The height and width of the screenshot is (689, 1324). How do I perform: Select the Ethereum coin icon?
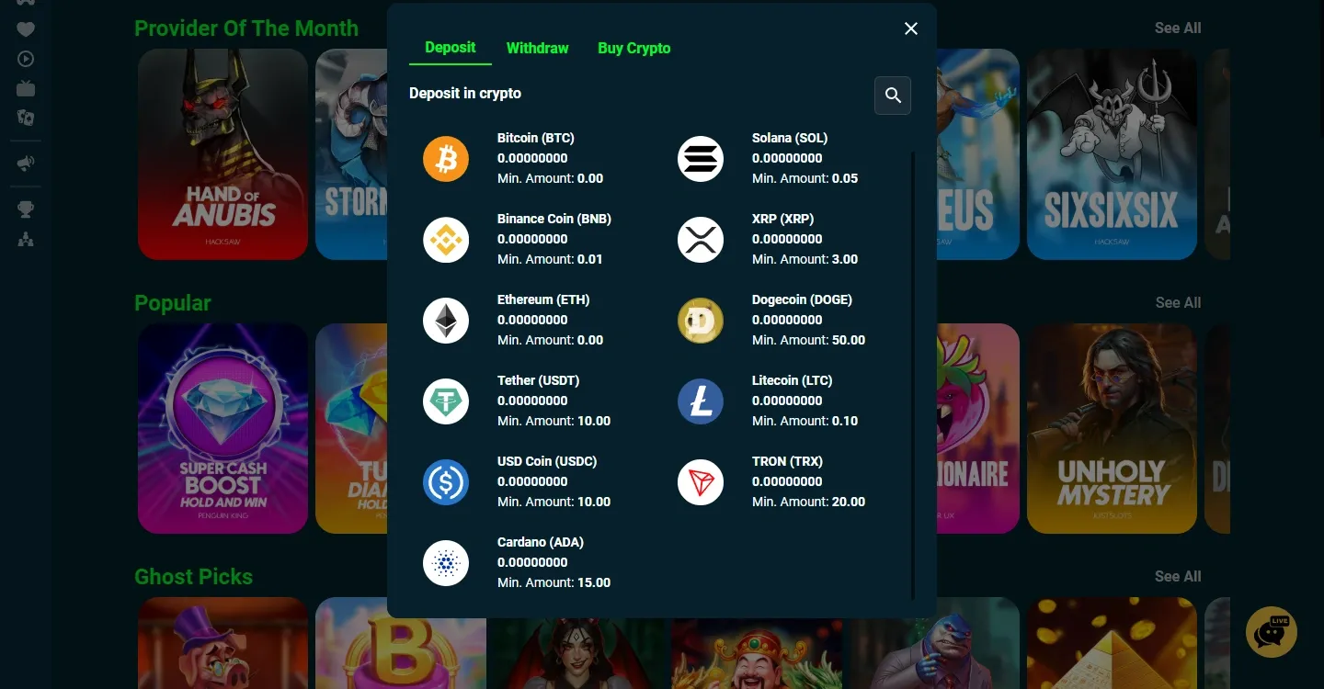[x=446, y=321]
